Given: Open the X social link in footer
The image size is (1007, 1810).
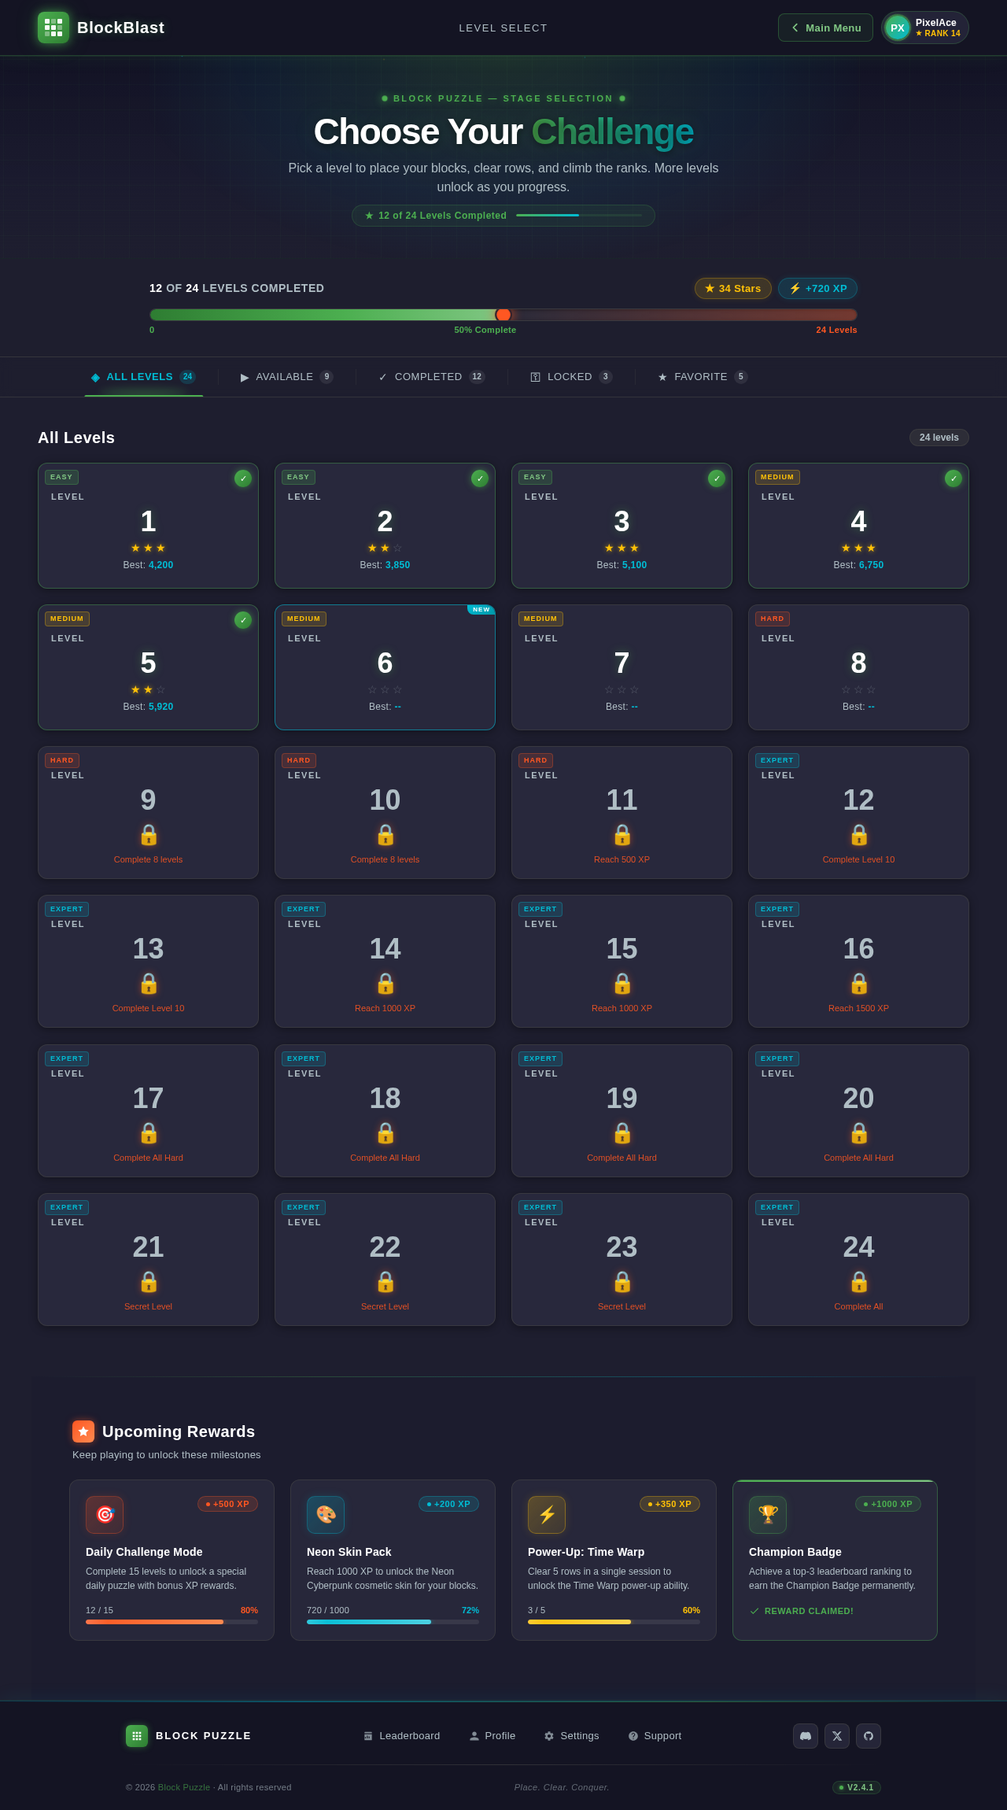Looking at the screenshot, I should tap(837, 1736).
